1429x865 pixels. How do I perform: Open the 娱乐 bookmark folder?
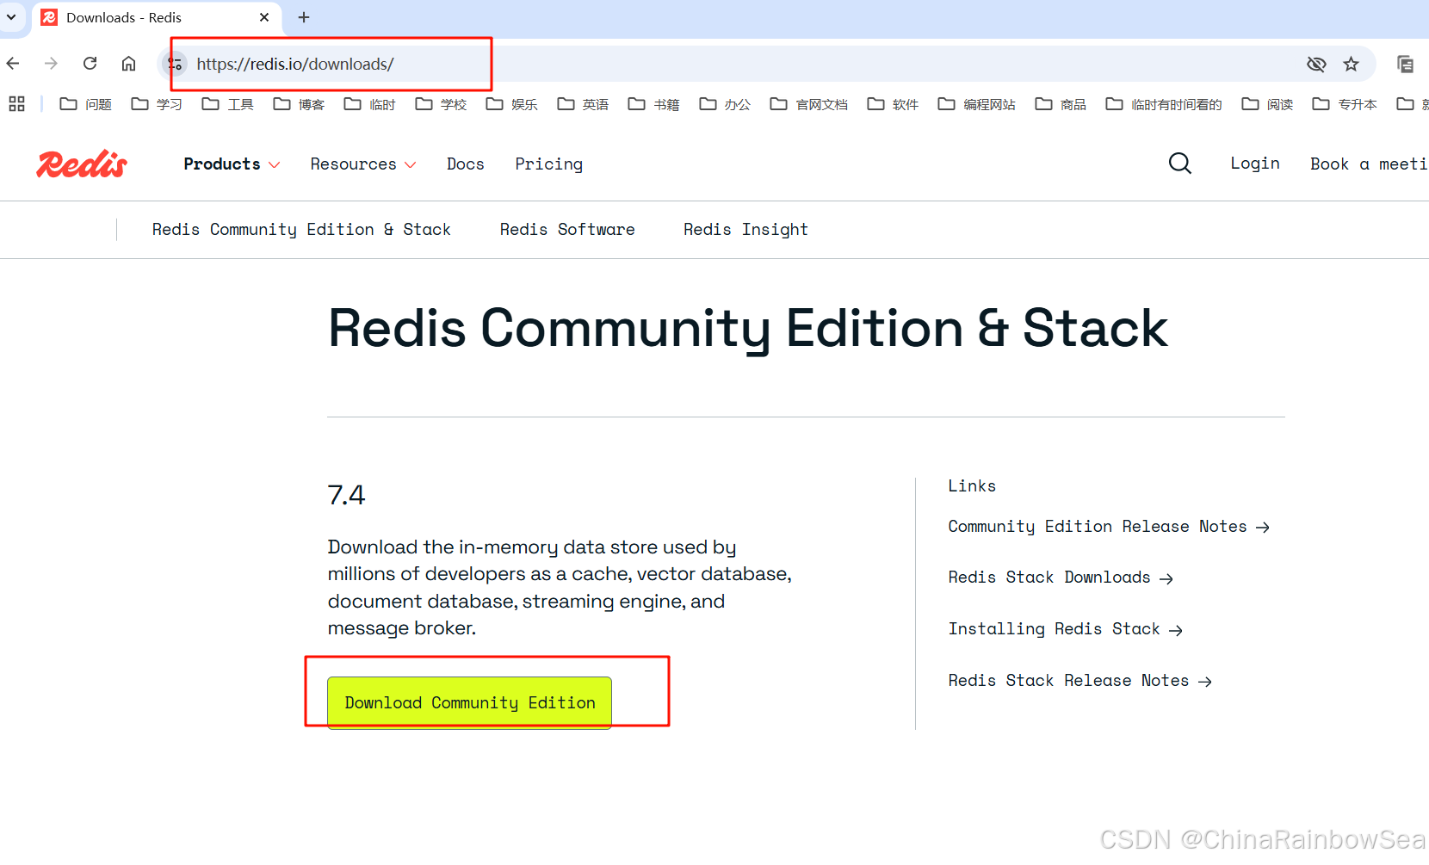[x=512, y=104]
